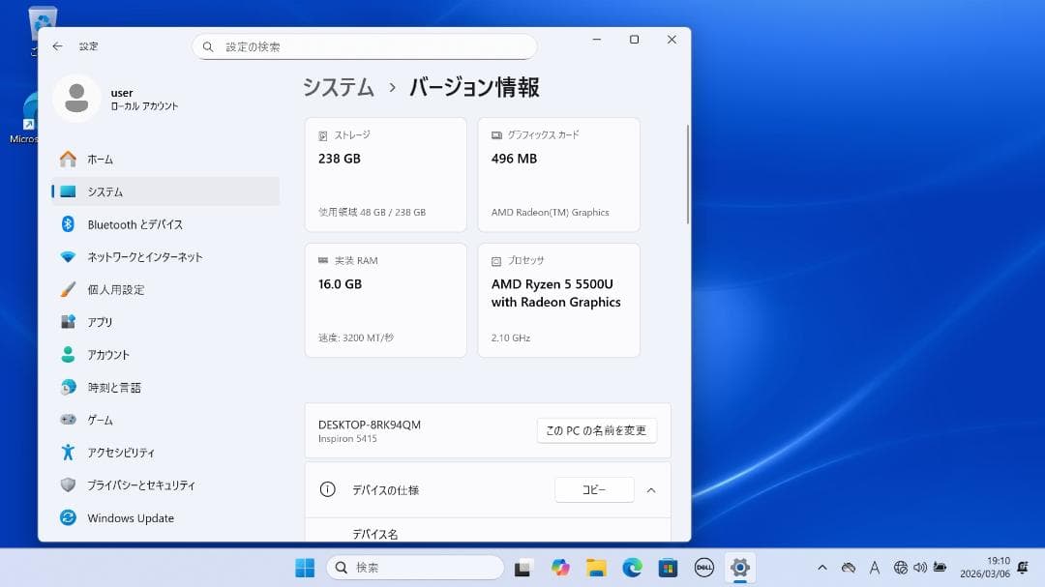Open Windows Update in sidebar
Image resolution: width=1045 pixels, height=587 pixels.
point(165,517)
